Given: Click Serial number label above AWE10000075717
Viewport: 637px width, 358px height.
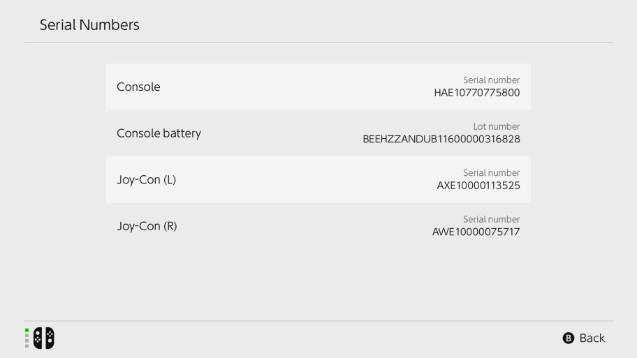Looking at the screenshot, I should click(492, 219).
